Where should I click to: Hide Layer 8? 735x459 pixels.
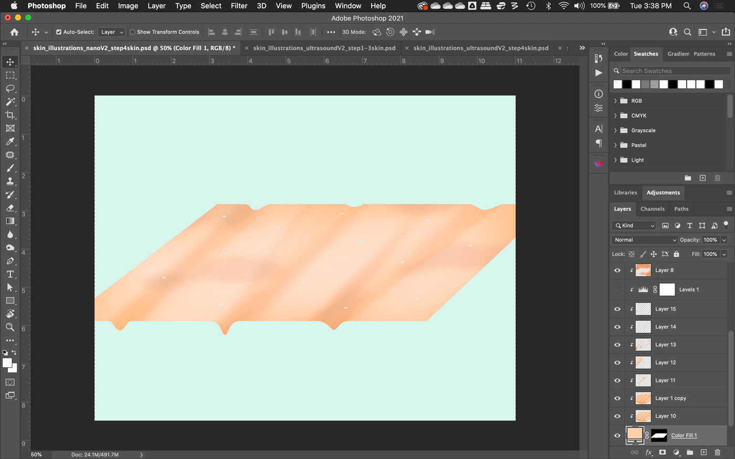[x=617, y=270]
